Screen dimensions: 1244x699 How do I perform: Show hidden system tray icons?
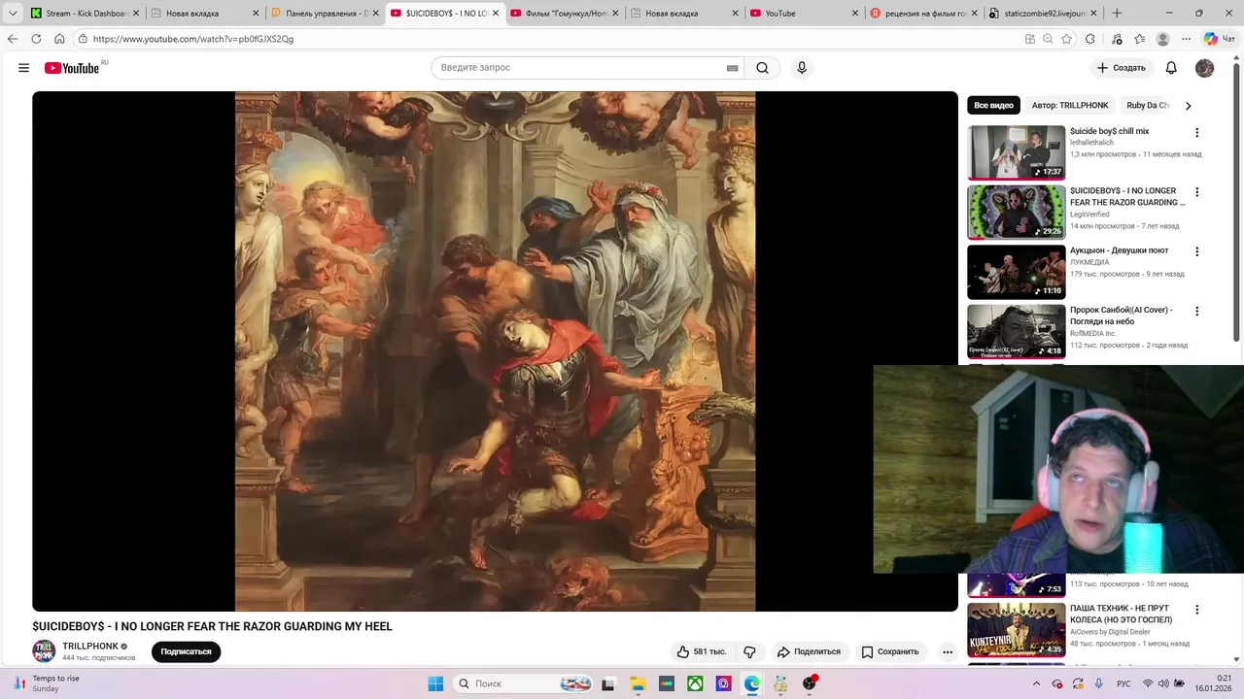pyautogui.click(x=1036, y=683)
